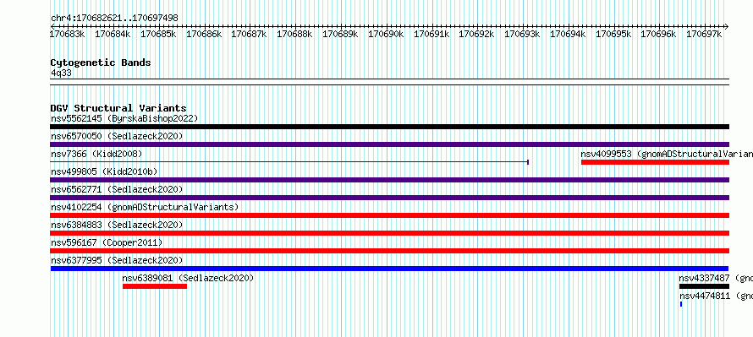Click the 170688k ruler tick label
Screen dimensions: 753x337
[295, 34]
